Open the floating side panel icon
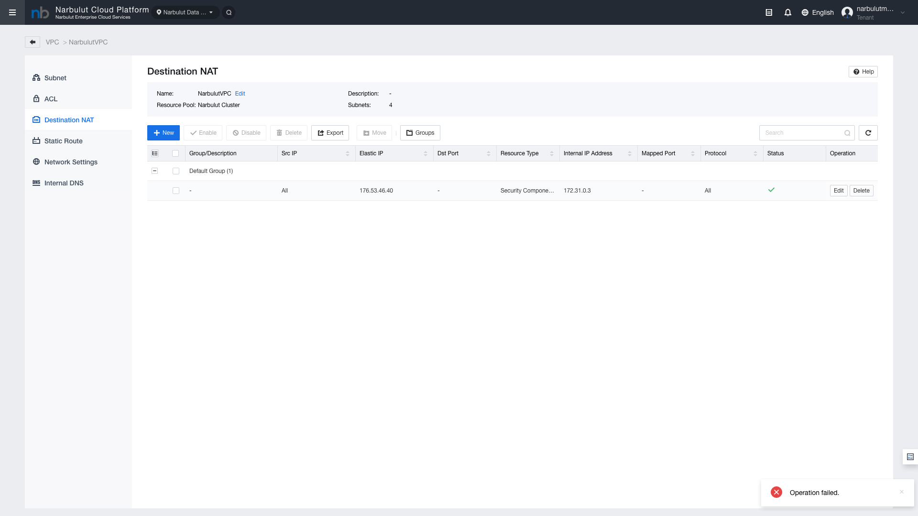Image resolution: width=918 pixels, height=516 pixels. (910, 457)
